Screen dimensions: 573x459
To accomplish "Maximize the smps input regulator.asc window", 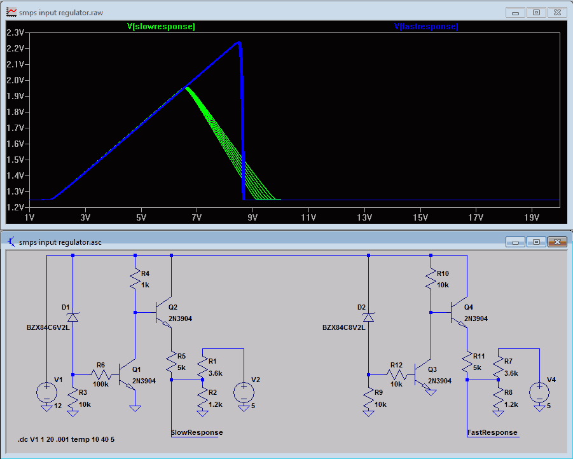I will 536,242.
